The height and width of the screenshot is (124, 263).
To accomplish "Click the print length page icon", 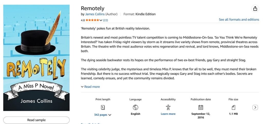I will [x=103, y=107].
